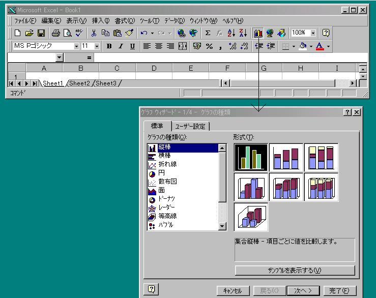Open the borders dropdown arrow
This screenshot has height=298, width=376.
click(x=294, y=46)
